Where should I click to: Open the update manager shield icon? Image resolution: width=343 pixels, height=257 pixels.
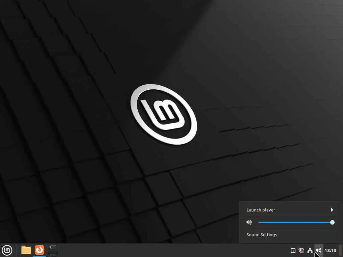pyautogui.click(x=301, y=250)
